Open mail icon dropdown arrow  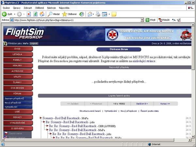click(93, 14)
